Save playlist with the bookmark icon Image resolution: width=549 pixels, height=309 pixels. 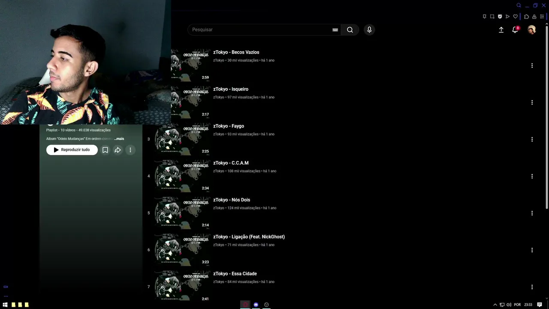(x=105, y=150)
